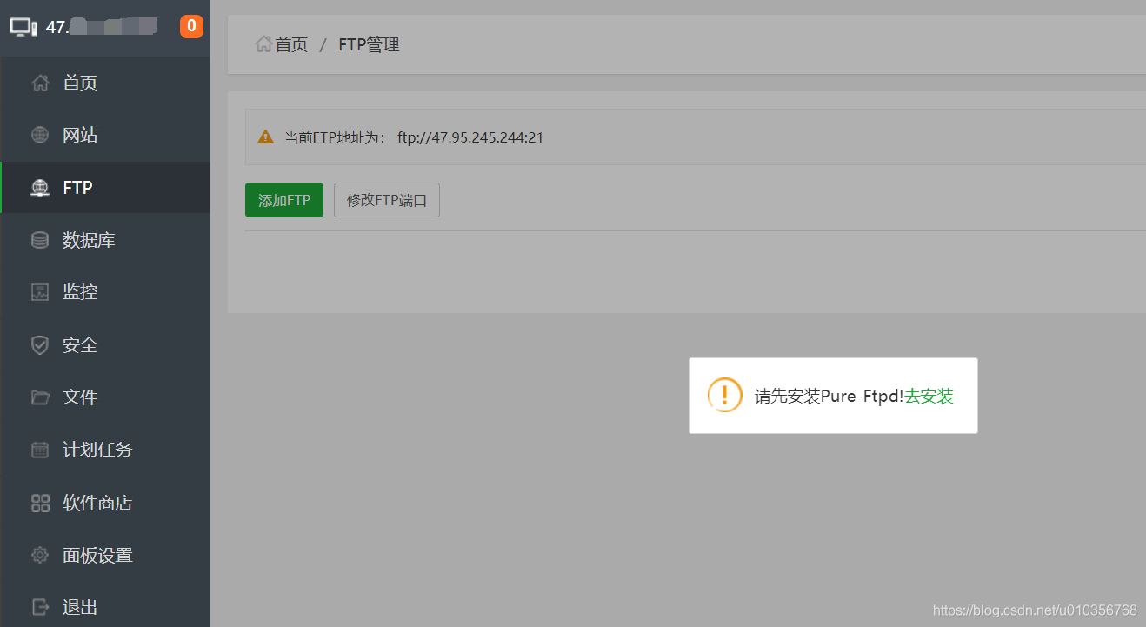Image resolution: width=1146 pixels, height=627 pixels.
Task: Click the exit icon for 退出
Action: tap(40, 607)
